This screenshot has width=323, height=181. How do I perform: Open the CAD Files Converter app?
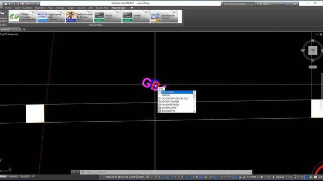[x=23, y=17]
